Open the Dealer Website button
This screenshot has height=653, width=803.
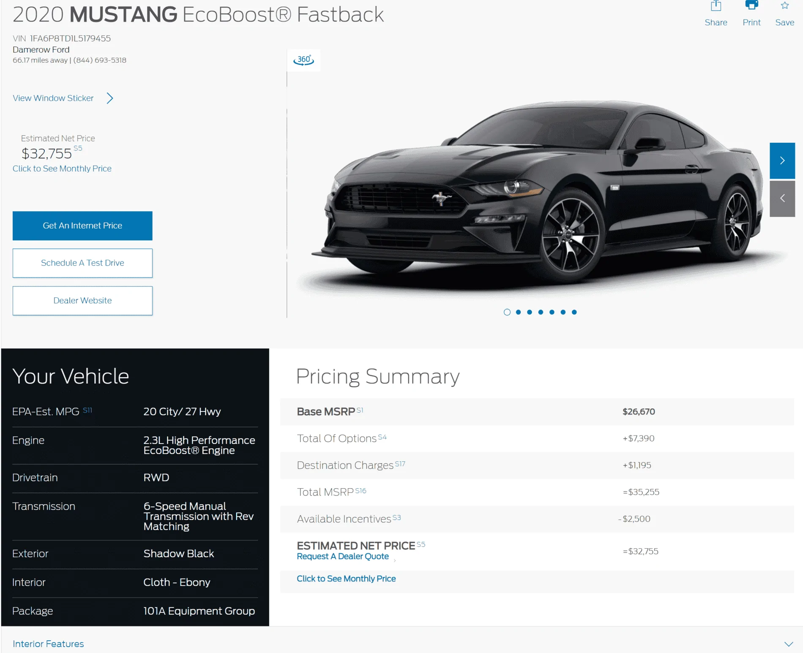click(x=82, y=300)
